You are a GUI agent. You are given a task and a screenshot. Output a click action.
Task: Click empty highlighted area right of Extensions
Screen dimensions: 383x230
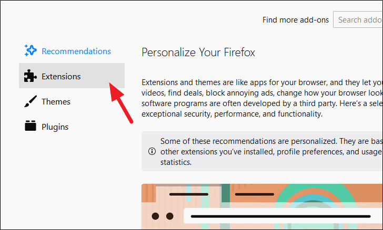[x=103, y=76]
